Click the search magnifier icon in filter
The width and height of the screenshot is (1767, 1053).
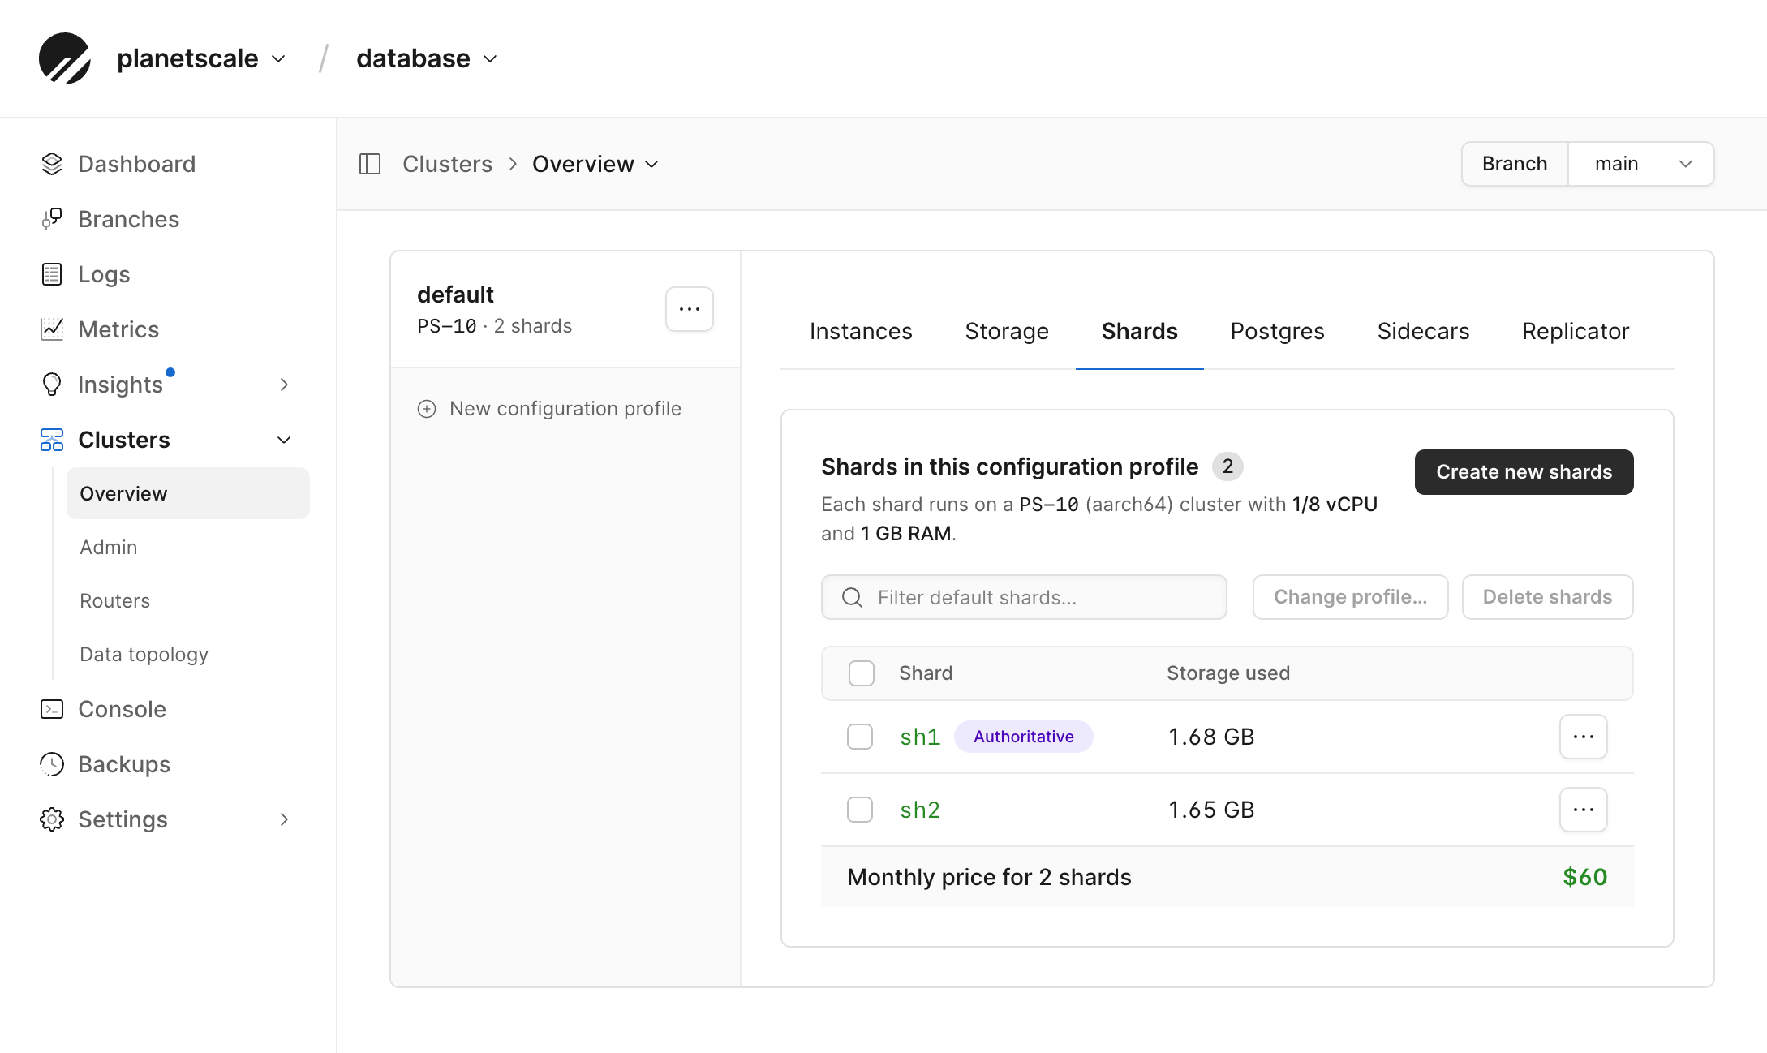tap(852, 598)
